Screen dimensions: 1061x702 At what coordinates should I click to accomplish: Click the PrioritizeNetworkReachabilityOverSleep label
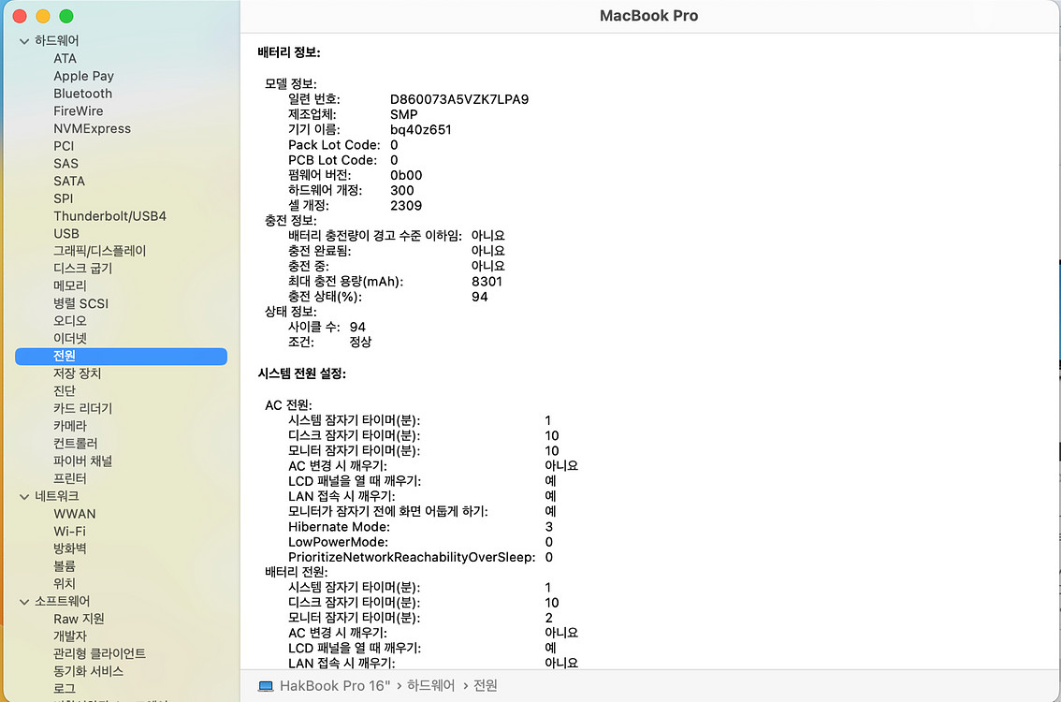pyautogui.click(x=412, y=558)
